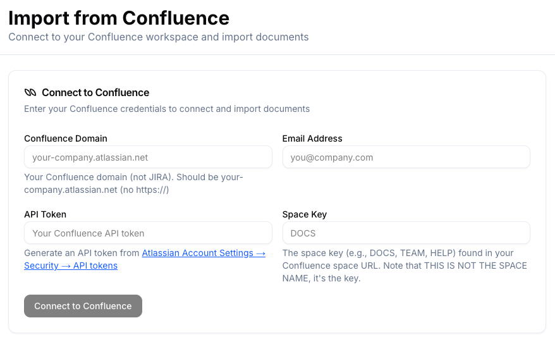Click the Confluence logo icon beside the card title

pyautogui.click(x=30, y=93)
